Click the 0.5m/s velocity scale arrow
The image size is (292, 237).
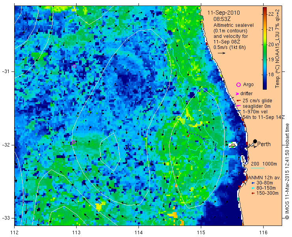[221, 53]
